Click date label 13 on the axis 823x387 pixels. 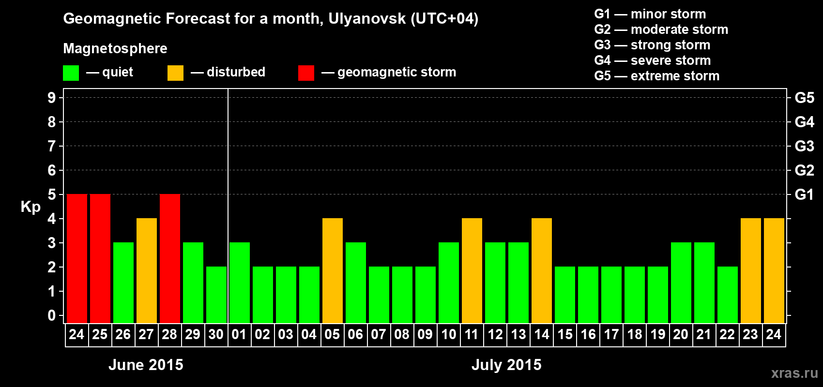518,334
